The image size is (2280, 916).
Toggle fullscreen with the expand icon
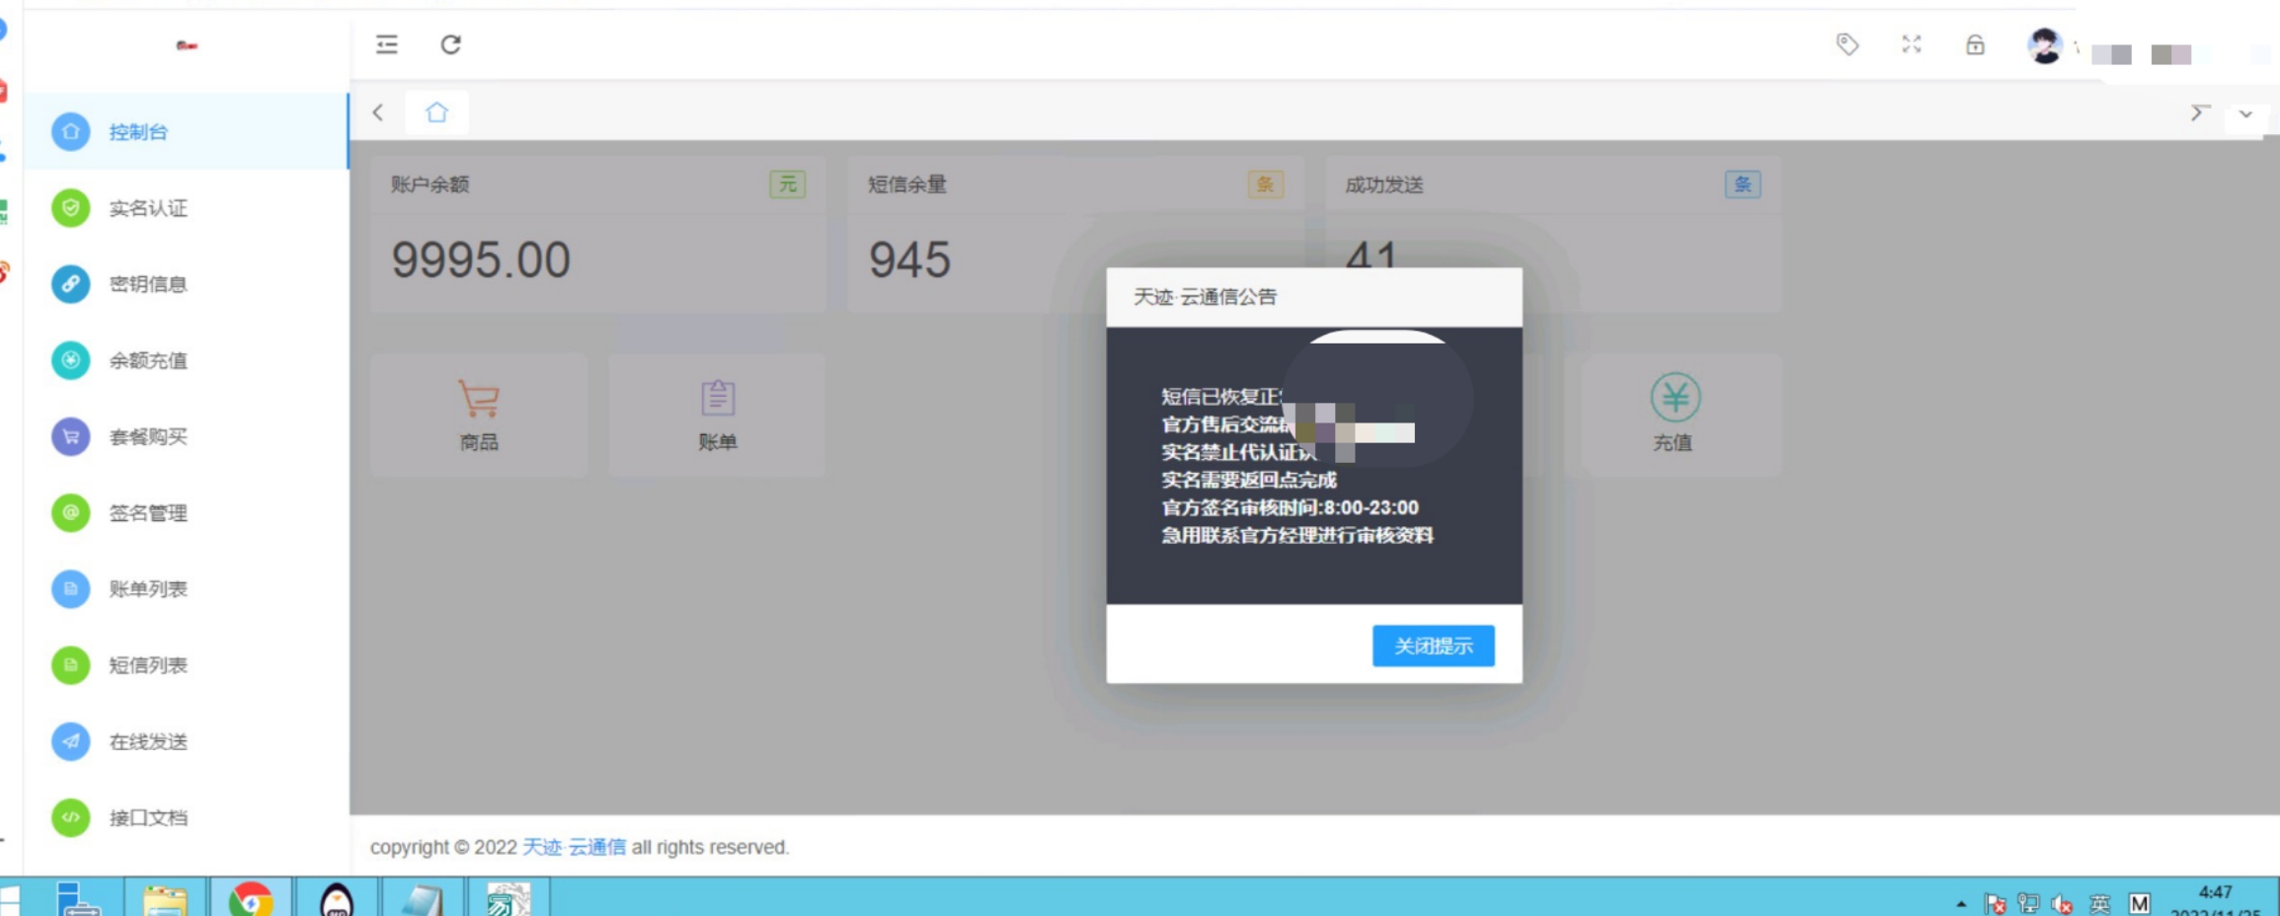[x=1911, y=44]
